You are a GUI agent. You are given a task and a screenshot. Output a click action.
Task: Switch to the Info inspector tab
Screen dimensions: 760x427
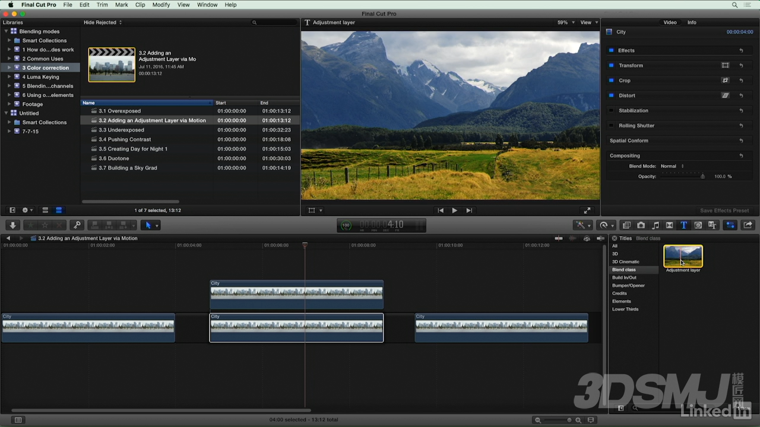tap(692, 22)
